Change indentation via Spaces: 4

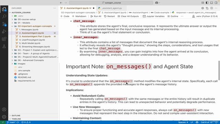[183, 122]
